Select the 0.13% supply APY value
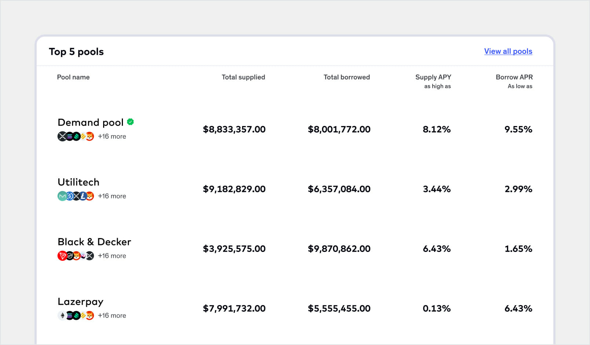 (x=437, y=308)
